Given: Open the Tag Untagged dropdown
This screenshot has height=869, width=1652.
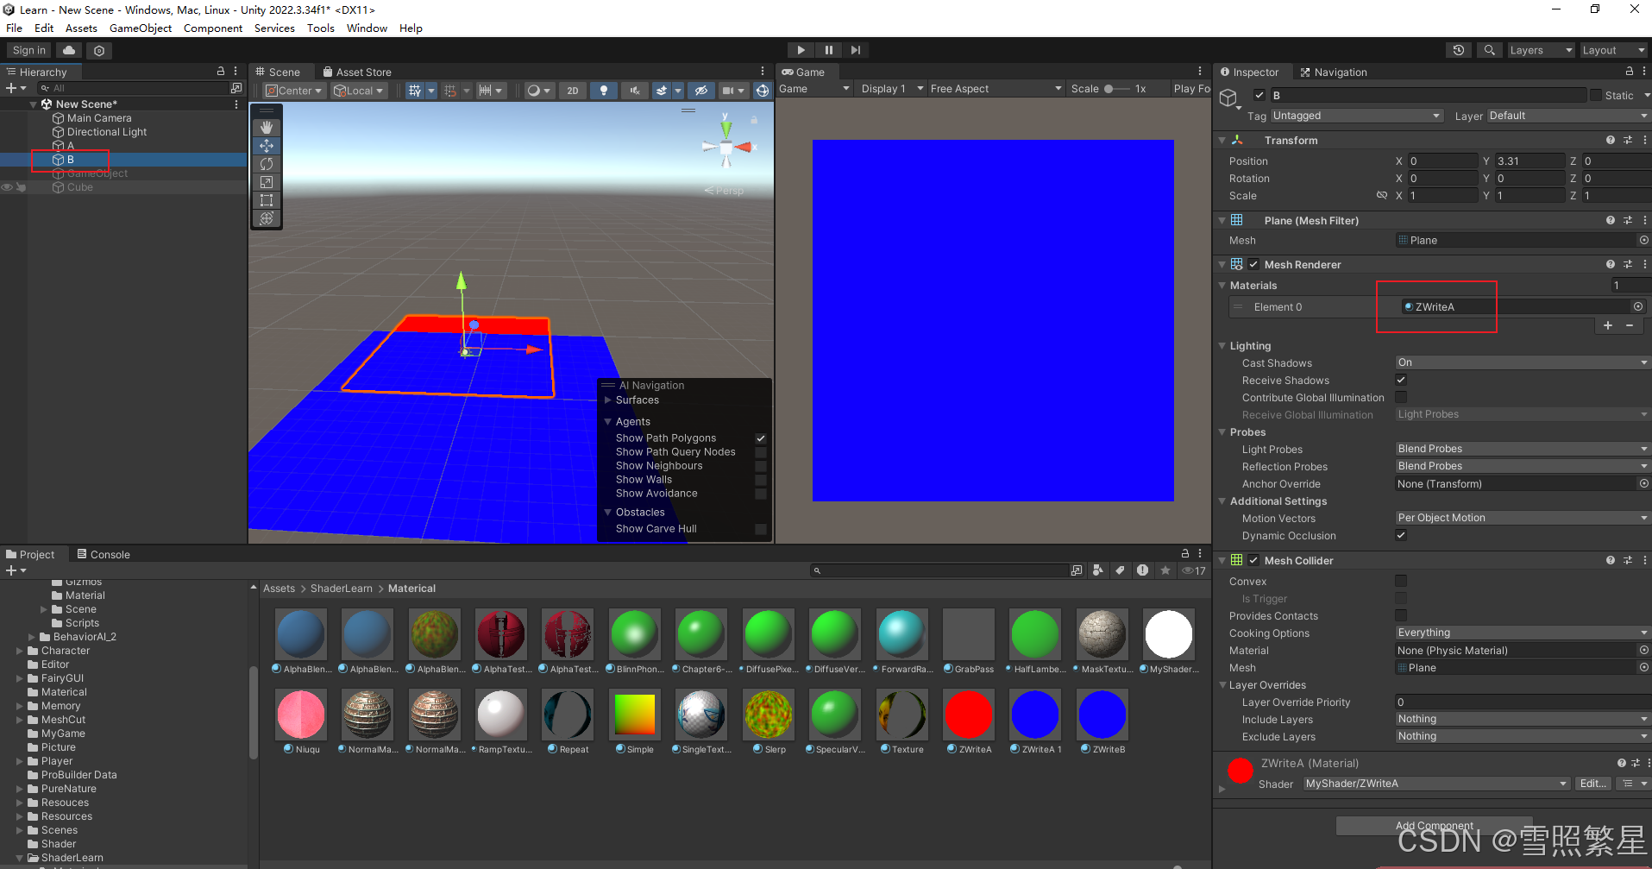Looking at the screenshot, I should pos(1356,116).
